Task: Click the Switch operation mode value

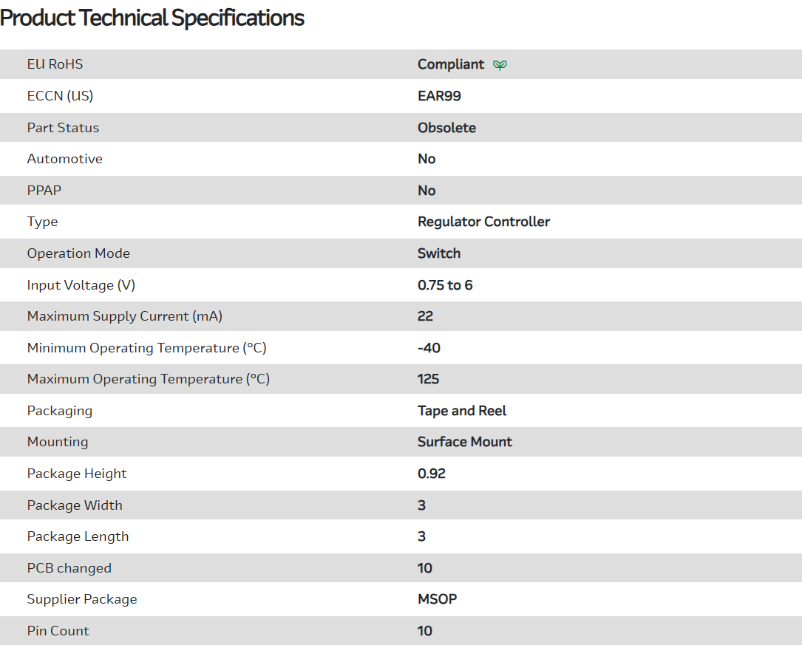Action: tap(438, 253)
